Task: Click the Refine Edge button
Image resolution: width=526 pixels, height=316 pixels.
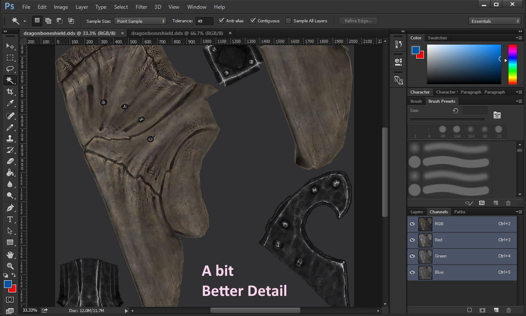Action: tap(358, 21)
